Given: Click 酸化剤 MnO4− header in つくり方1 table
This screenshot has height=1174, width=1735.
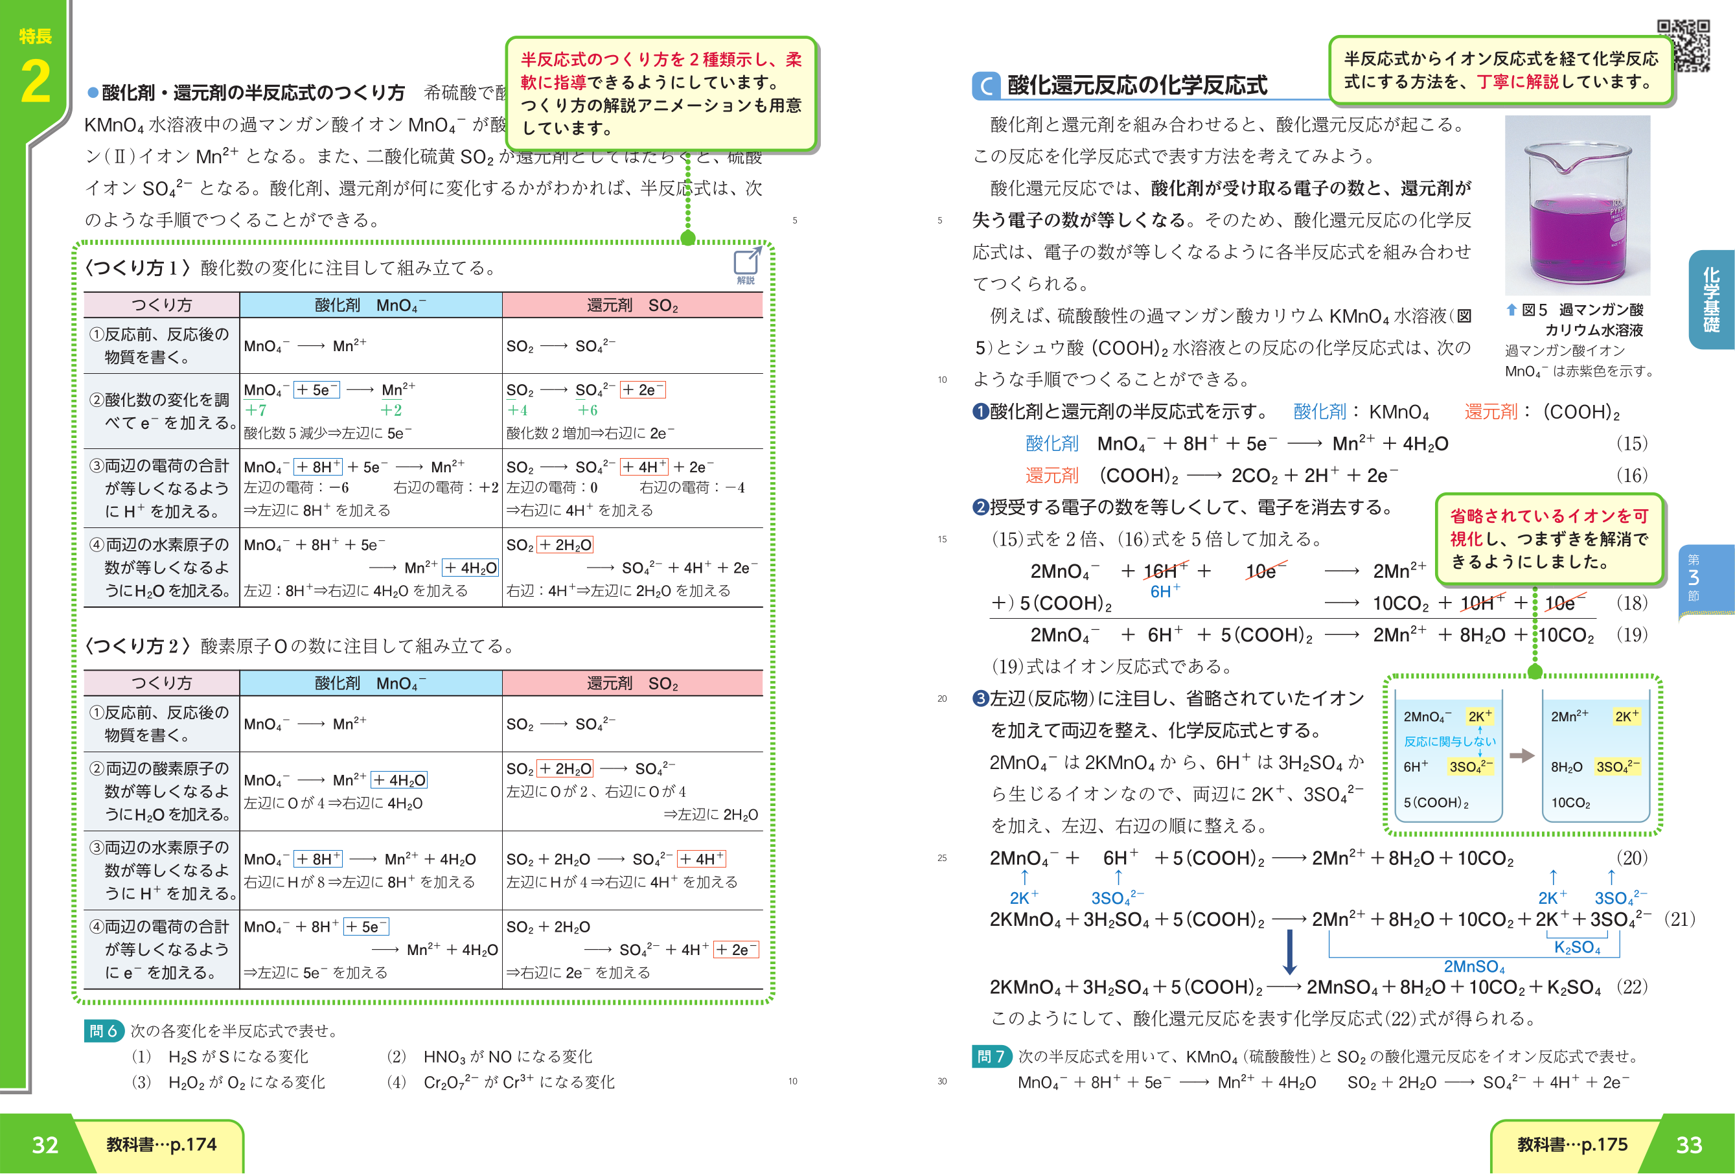Looking at the screenshot, I should point(371,305).
